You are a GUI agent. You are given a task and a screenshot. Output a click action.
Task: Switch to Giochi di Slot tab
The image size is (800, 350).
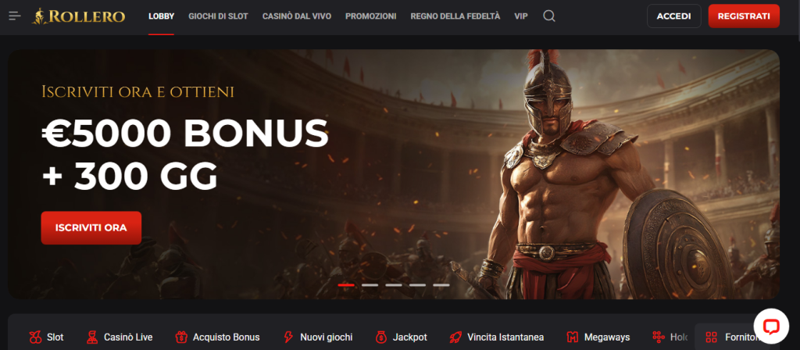[219, 16]
